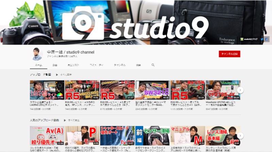Open the Av(A) 絞り優先オート thumbnail
The width and height of the screenshot is (272, 152).
pos(47,136)
